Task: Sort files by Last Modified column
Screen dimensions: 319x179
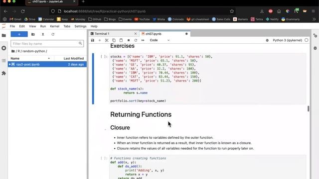Action: click(73, 59)
